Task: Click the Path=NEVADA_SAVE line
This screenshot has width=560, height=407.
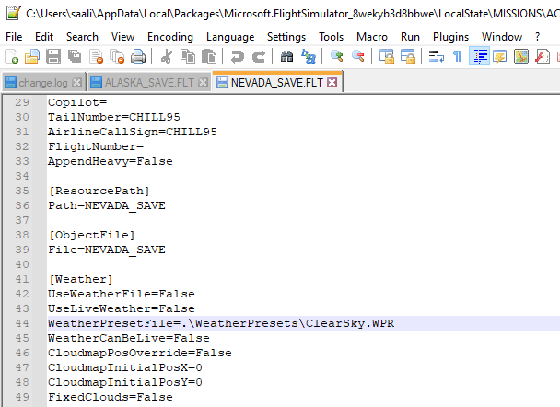Action: tap(107, 205)
